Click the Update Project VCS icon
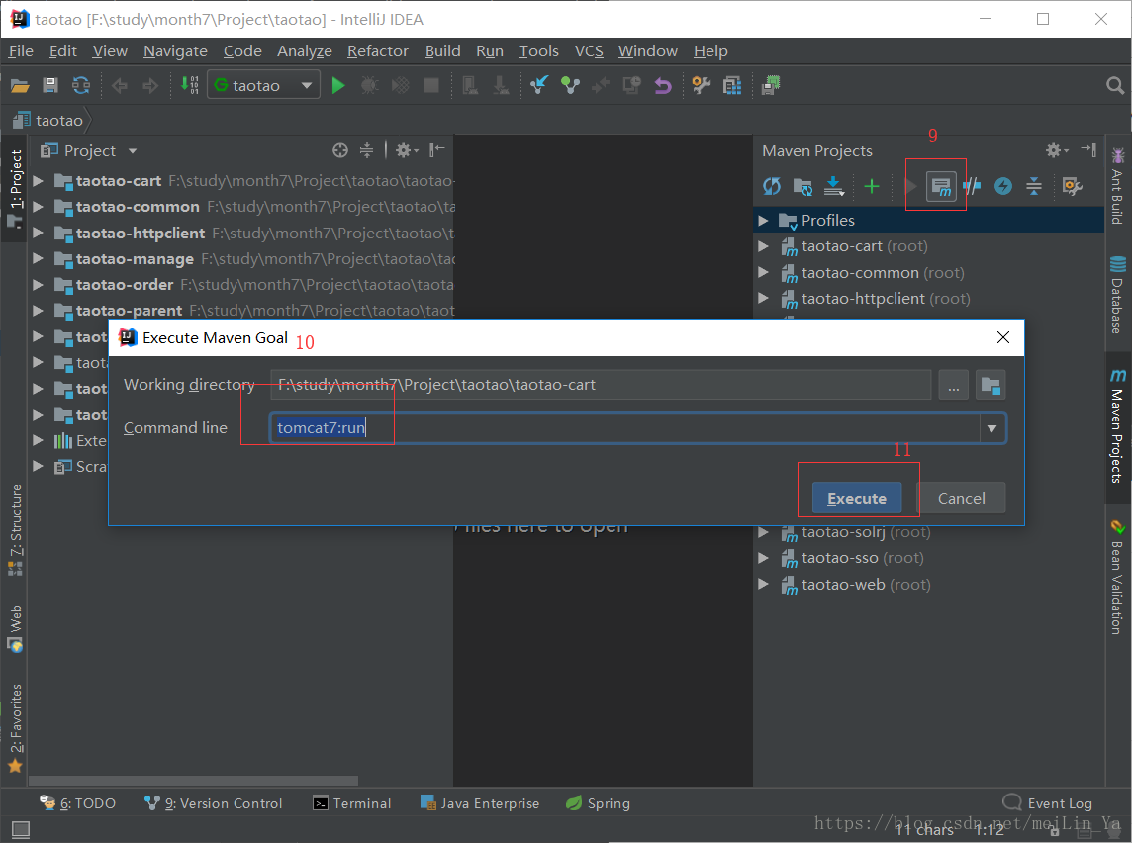 (538, 86)
